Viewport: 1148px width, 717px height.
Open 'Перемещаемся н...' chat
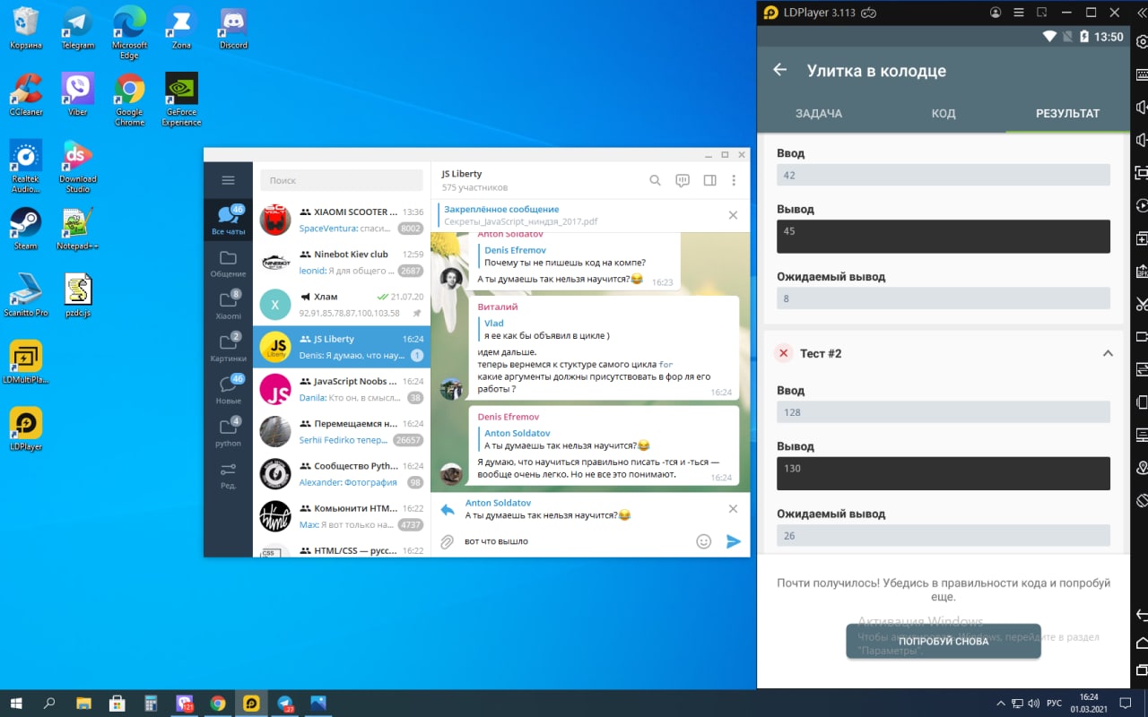pos(342,431)
